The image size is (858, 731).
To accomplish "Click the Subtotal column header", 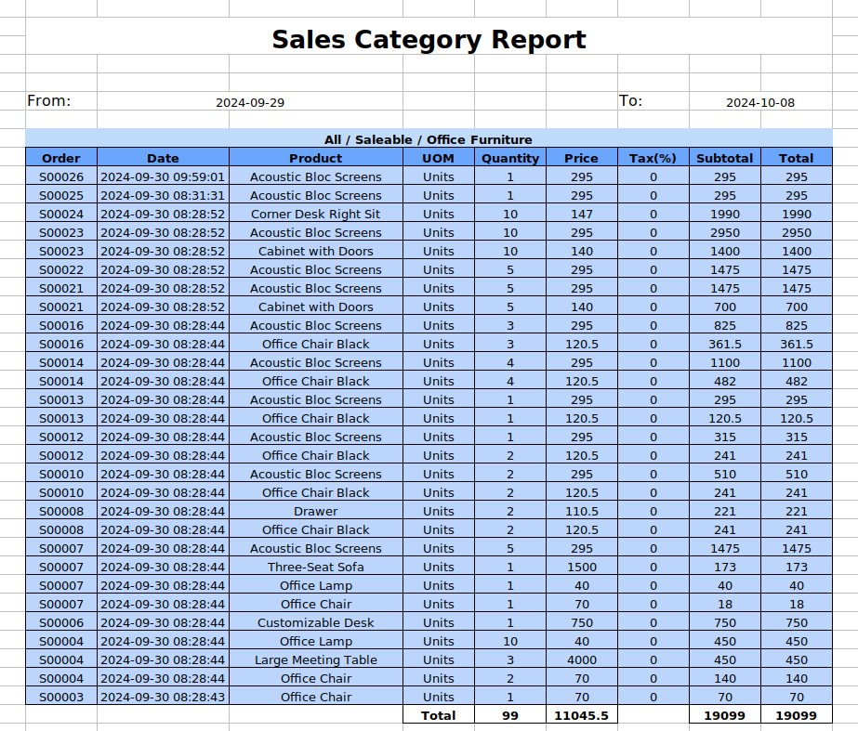I will pyautogui.click(x=725, y=158).
